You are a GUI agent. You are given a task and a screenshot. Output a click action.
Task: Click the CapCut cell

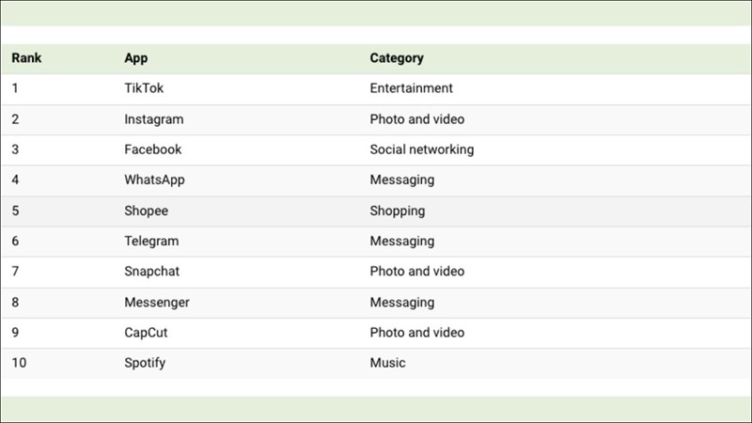point(149,333)
